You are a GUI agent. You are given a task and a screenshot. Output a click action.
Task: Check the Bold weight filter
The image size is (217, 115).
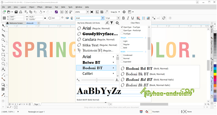coord(122,48)
